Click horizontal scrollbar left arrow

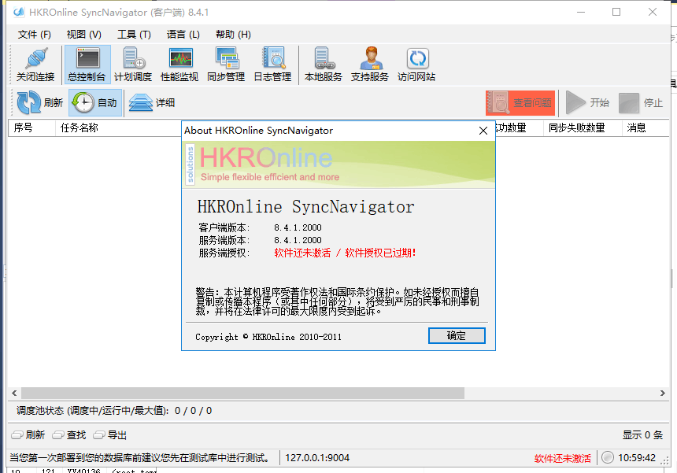point(14,394)
